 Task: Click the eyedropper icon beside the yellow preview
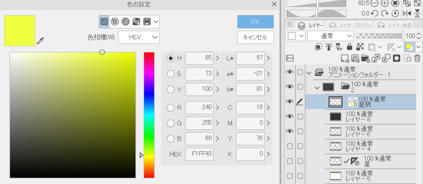click(x=40, y=40)
